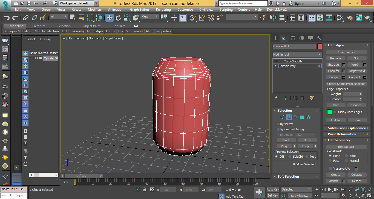Viewport: 374px width, 199px height.
Task: Select the Select and Link tool
Action: point(26,18)
